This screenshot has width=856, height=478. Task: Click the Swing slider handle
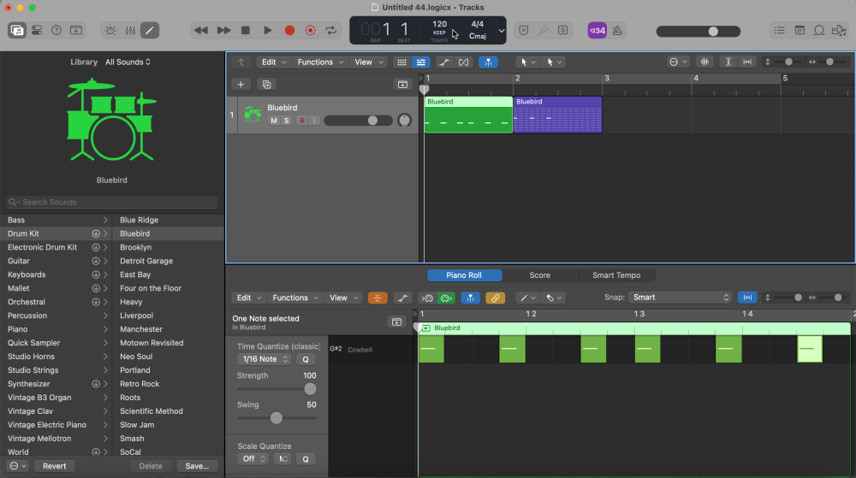pyautogui.click(x=276, y=418)
